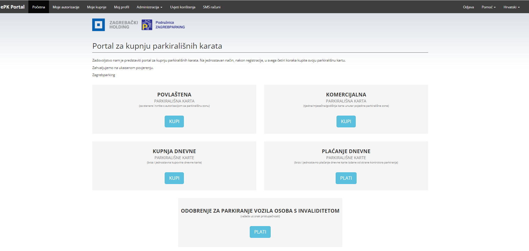Open the ePK Portal brand link
The image size is (529, 251).
13,7
